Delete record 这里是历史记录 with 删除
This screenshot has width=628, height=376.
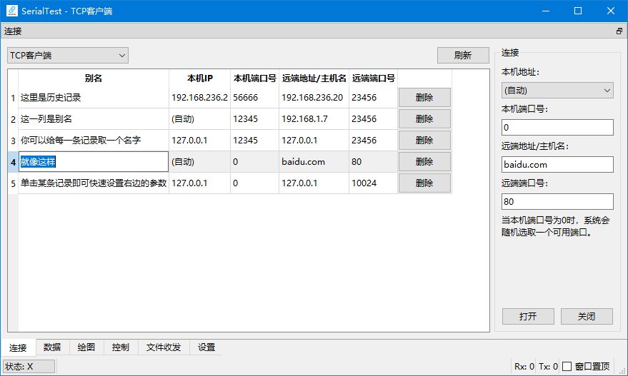pos(424,98)
